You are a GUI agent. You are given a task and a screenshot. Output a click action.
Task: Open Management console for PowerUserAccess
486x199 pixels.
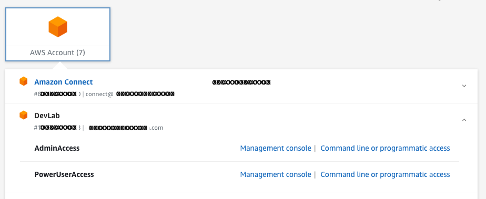coord(276,174)
